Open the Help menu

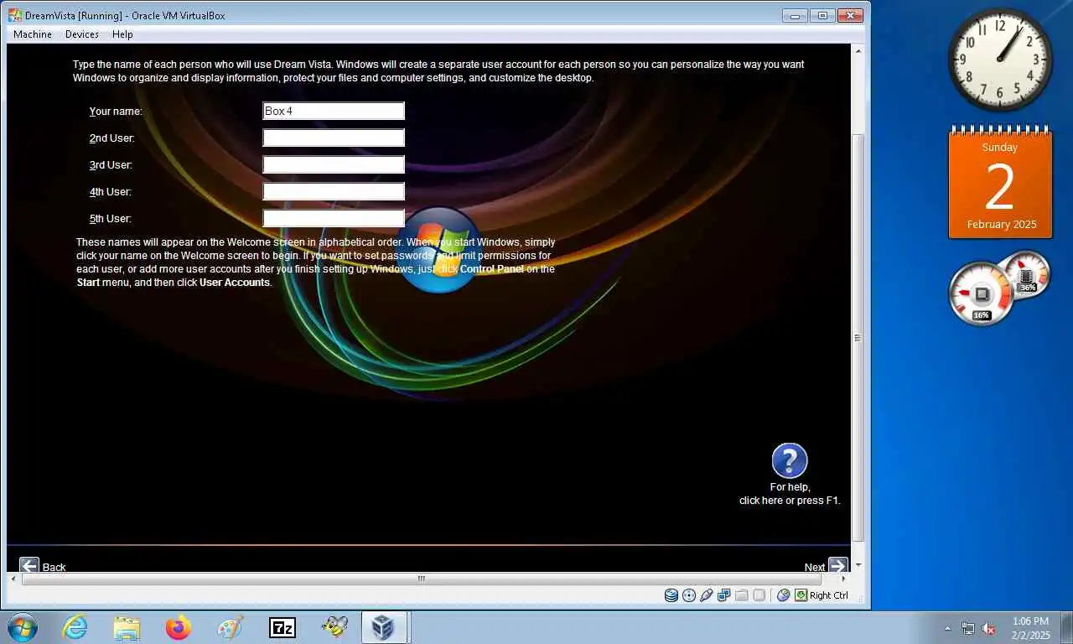click(122, 34)
